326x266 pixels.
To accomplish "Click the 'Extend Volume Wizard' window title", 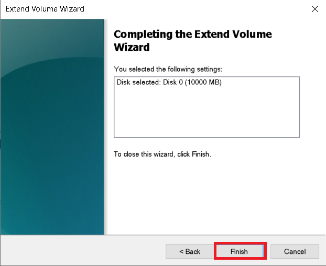I will point(45,9).
